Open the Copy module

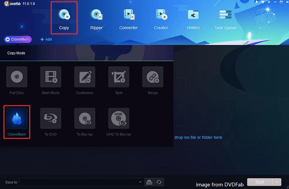coord(64,19)
